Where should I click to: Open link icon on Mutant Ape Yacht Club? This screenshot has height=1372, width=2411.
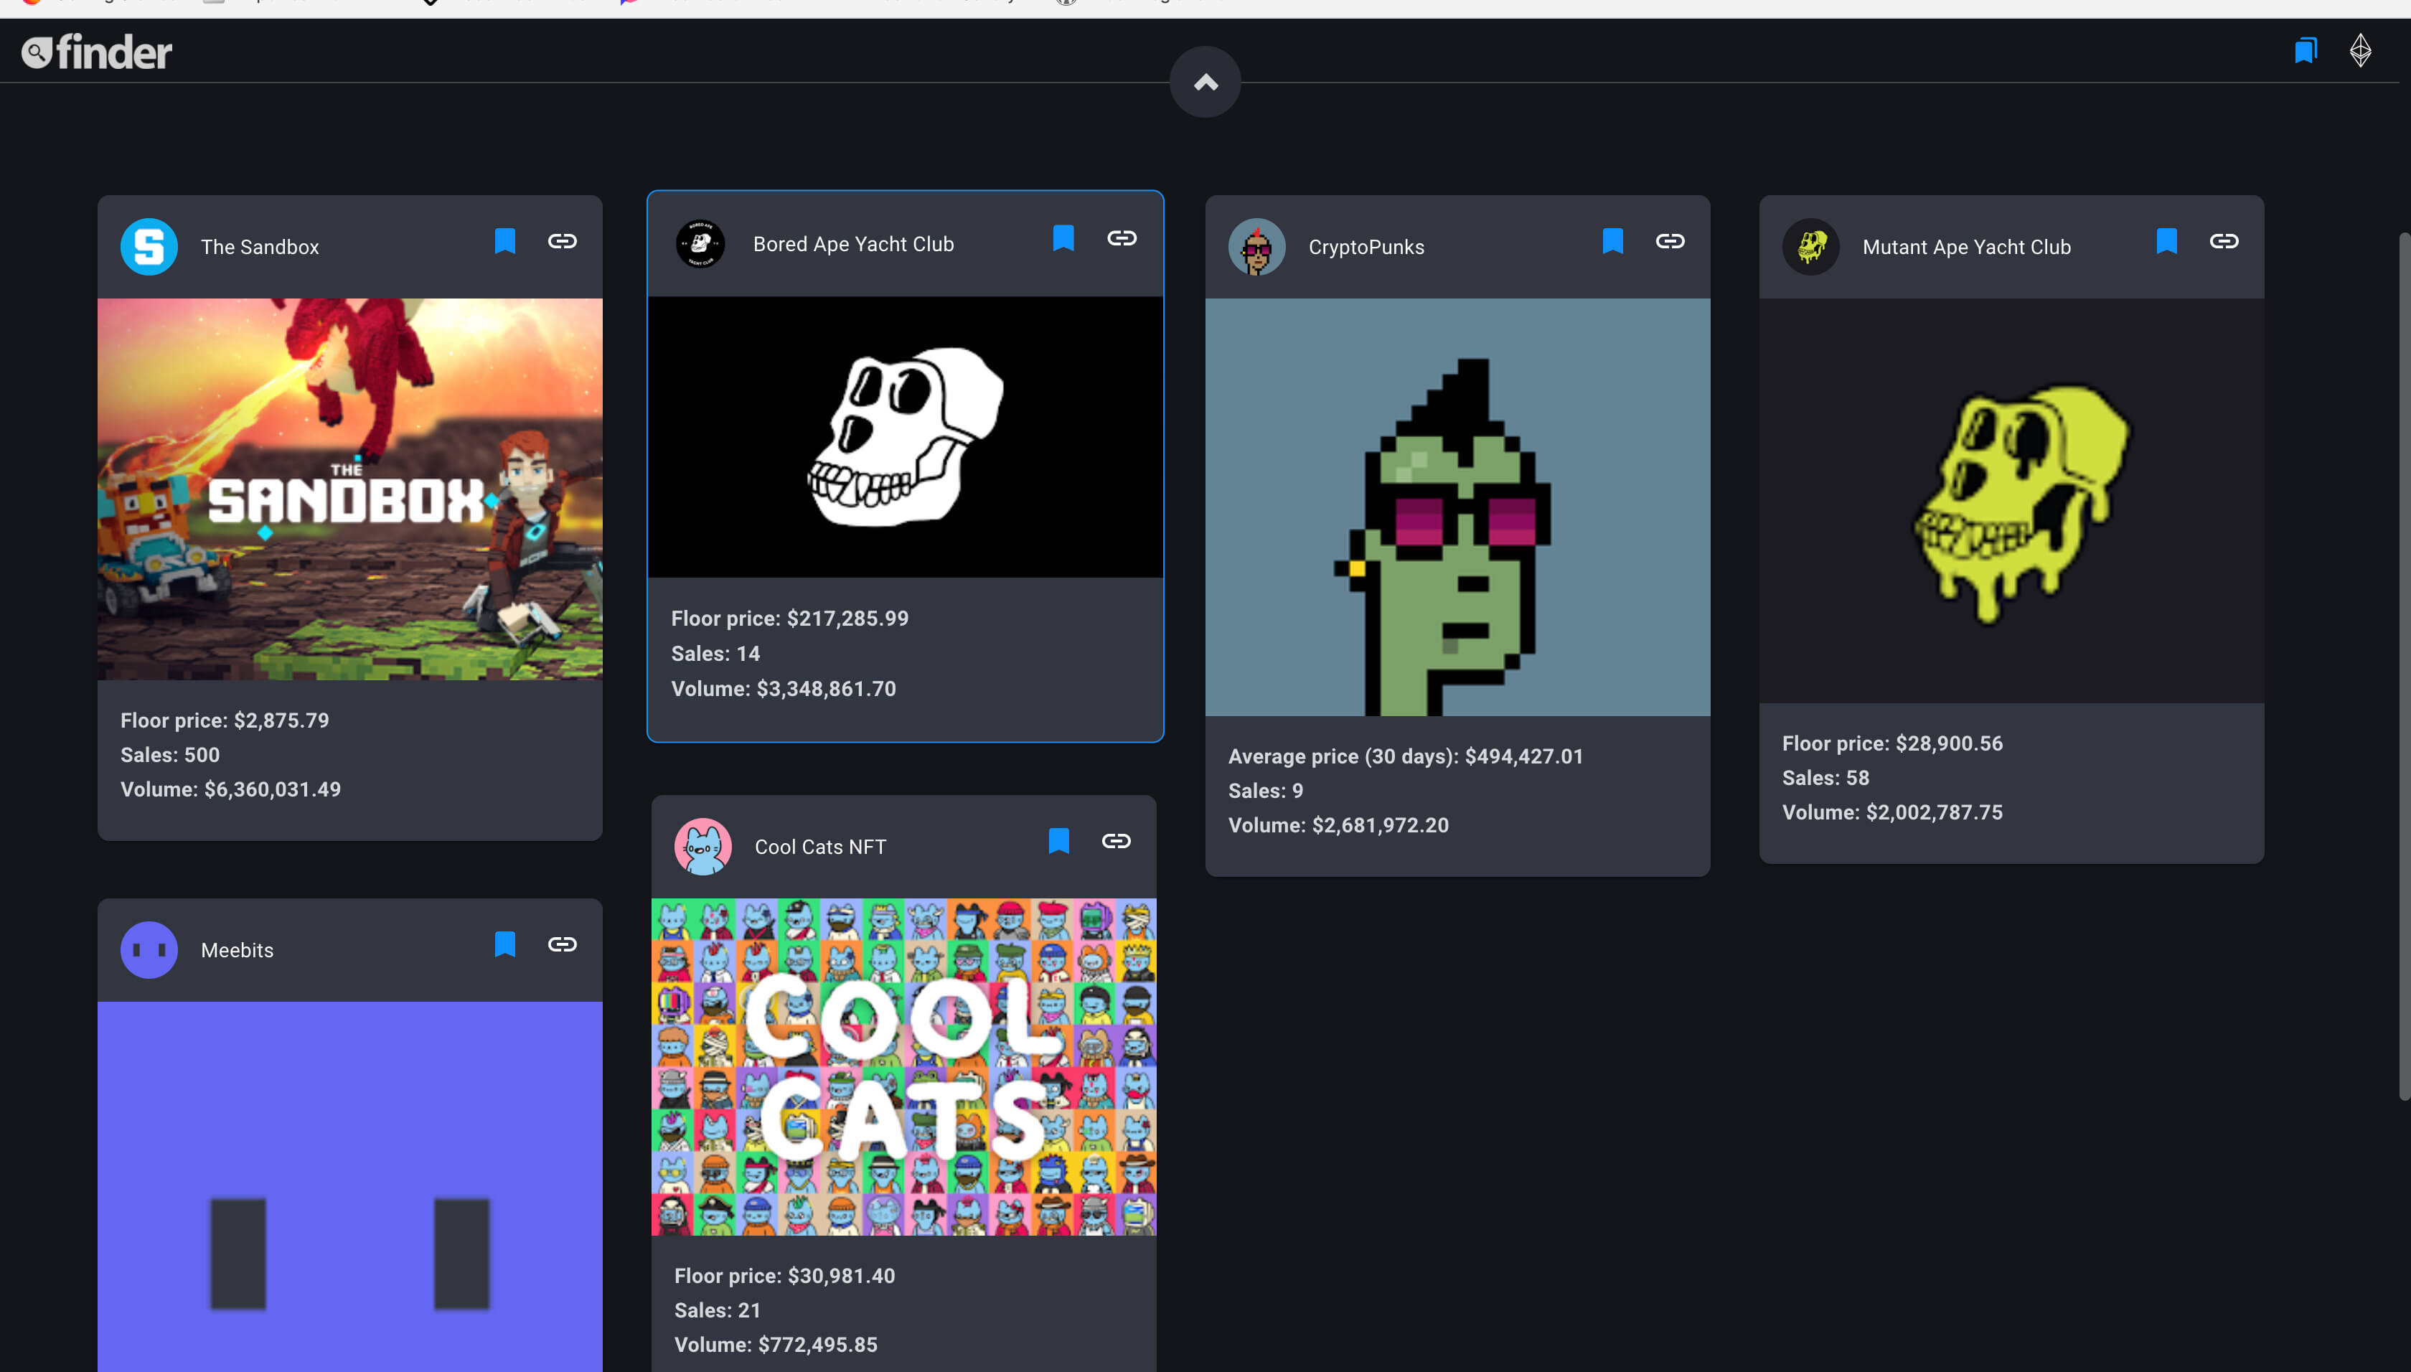pyautogui.click(x=2224, y=241)
